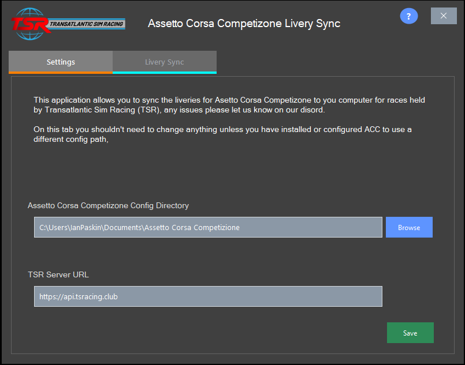Browse for the ACC config directory
The width and height of the screenshot is (465, 365).
[x=409, y=227]
